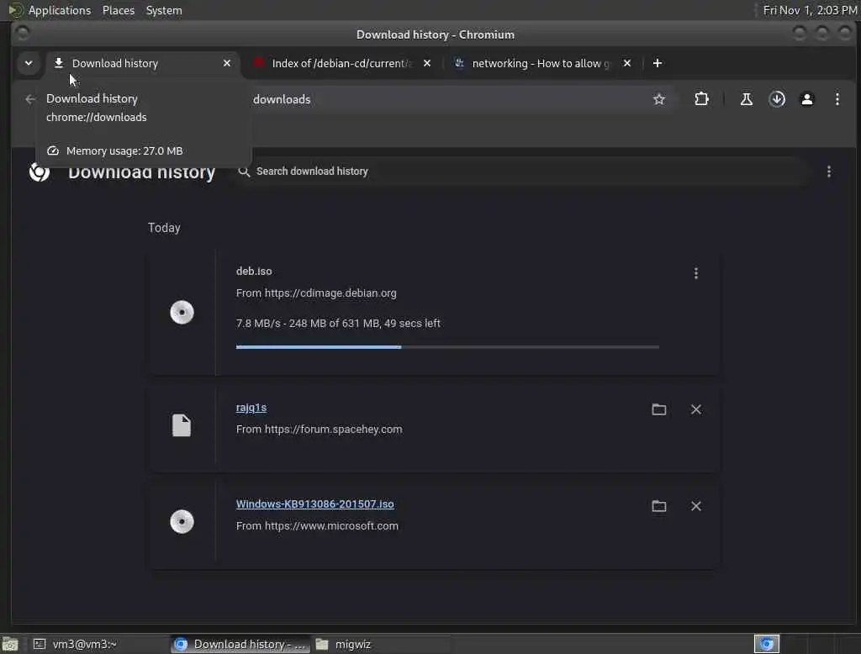Click the Chromium logo beside Download history
Screen dimensions: 861x654
tap(40, 172)
